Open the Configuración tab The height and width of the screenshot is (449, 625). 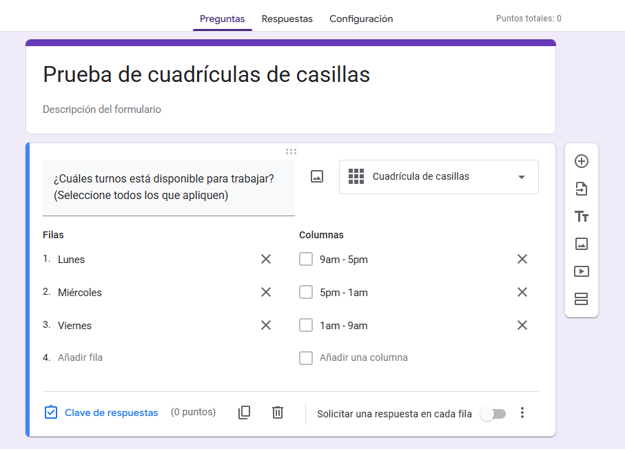(361, 19)
